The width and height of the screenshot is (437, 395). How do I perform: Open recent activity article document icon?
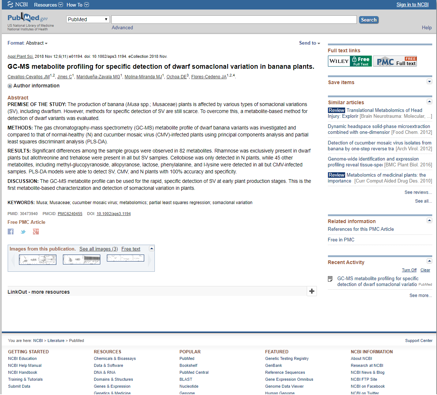coord(330,279)
